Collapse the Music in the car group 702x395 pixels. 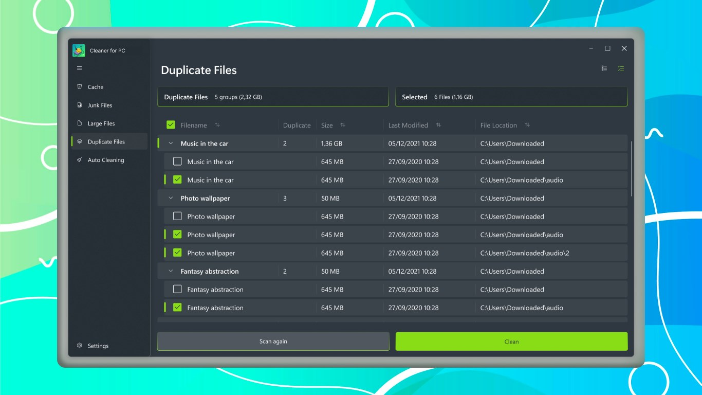(171, 143)
